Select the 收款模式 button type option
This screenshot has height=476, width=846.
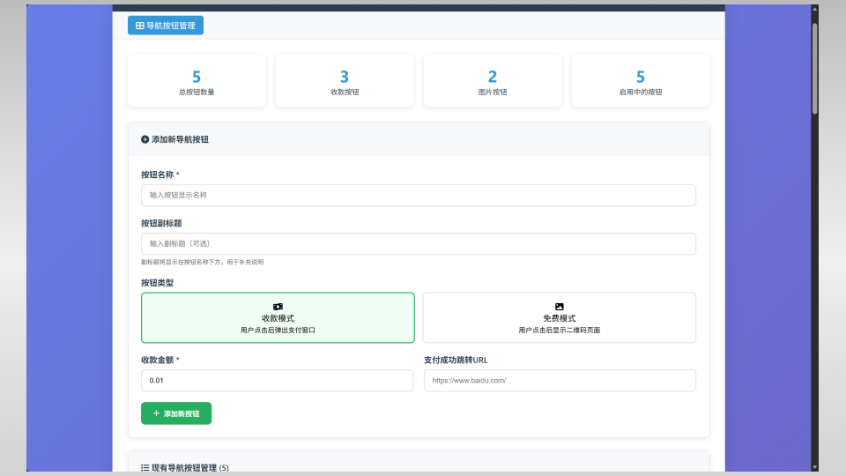point(278,317)
